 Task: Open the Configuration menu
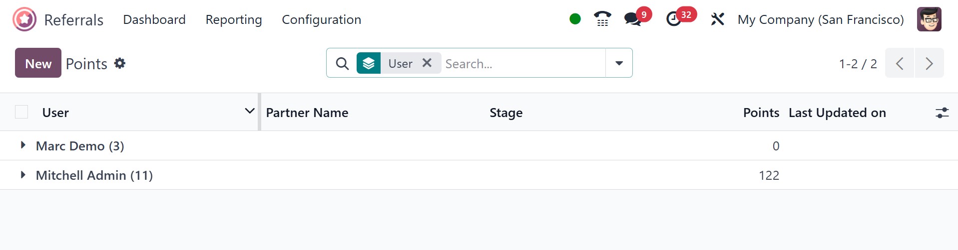pos(321,19)
